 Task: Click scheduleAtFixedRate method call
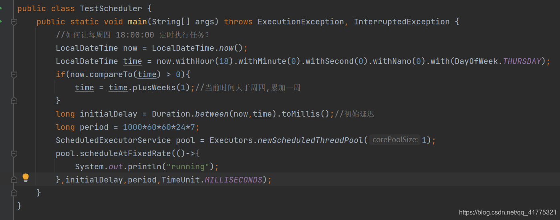click(x=125, y=153)
